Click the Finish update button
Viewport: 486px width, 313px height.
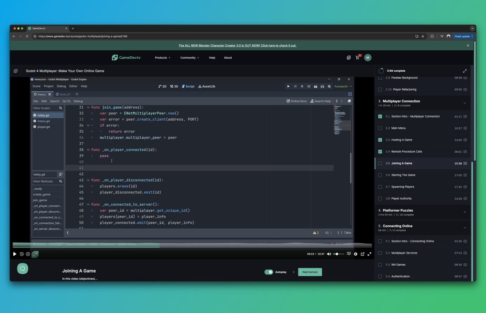pos(463,36)
